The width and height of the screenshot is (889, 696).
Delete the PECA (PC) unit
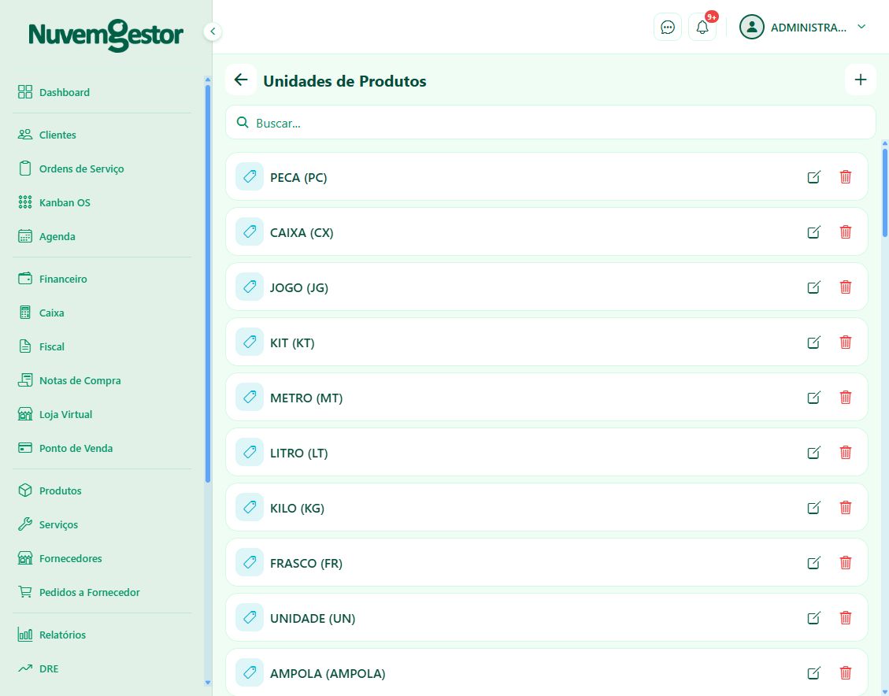(846, 177)
